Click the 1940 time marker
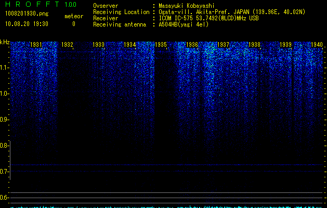 [x=317, y=45]
